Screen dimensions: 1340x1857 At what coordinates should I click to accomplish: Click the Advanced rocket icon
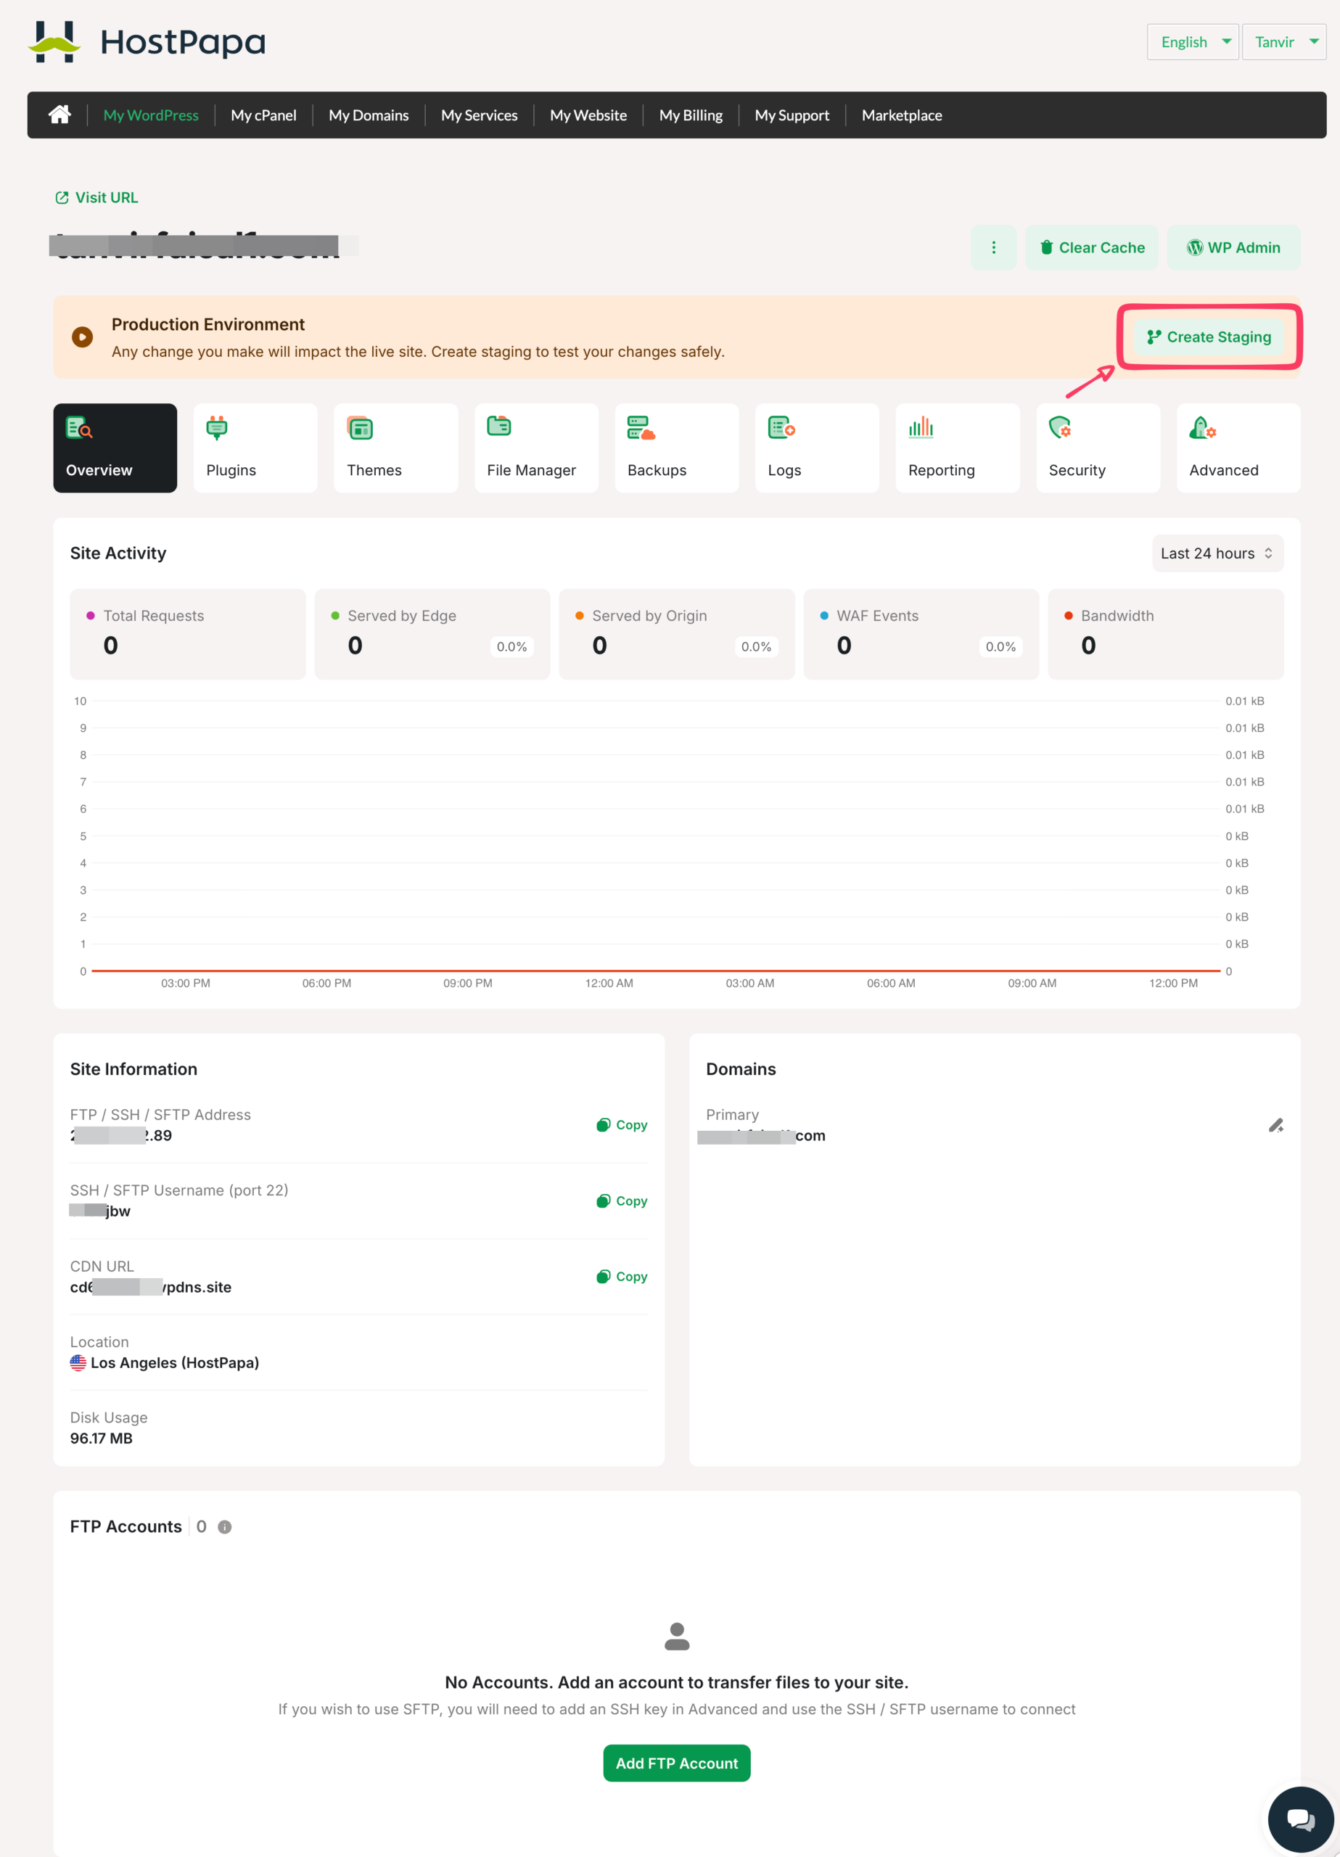[x=1202, y=427]
